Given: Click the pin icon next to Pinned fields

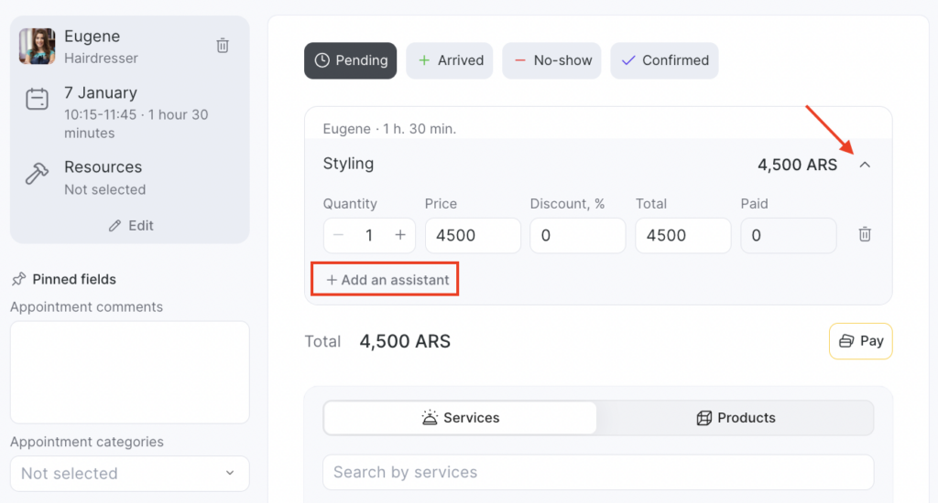Looking at the screenshot, I should (18, 280).
